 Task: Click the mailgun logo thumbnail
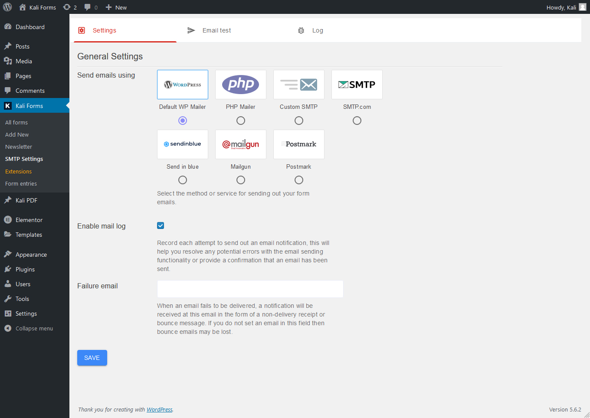[x=241, y=144]
